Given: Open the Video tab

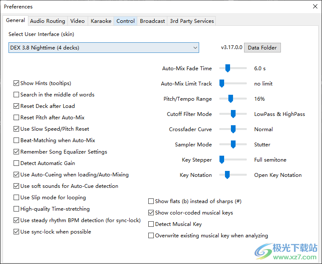Looking at the screenshot, I should (78, 21).
